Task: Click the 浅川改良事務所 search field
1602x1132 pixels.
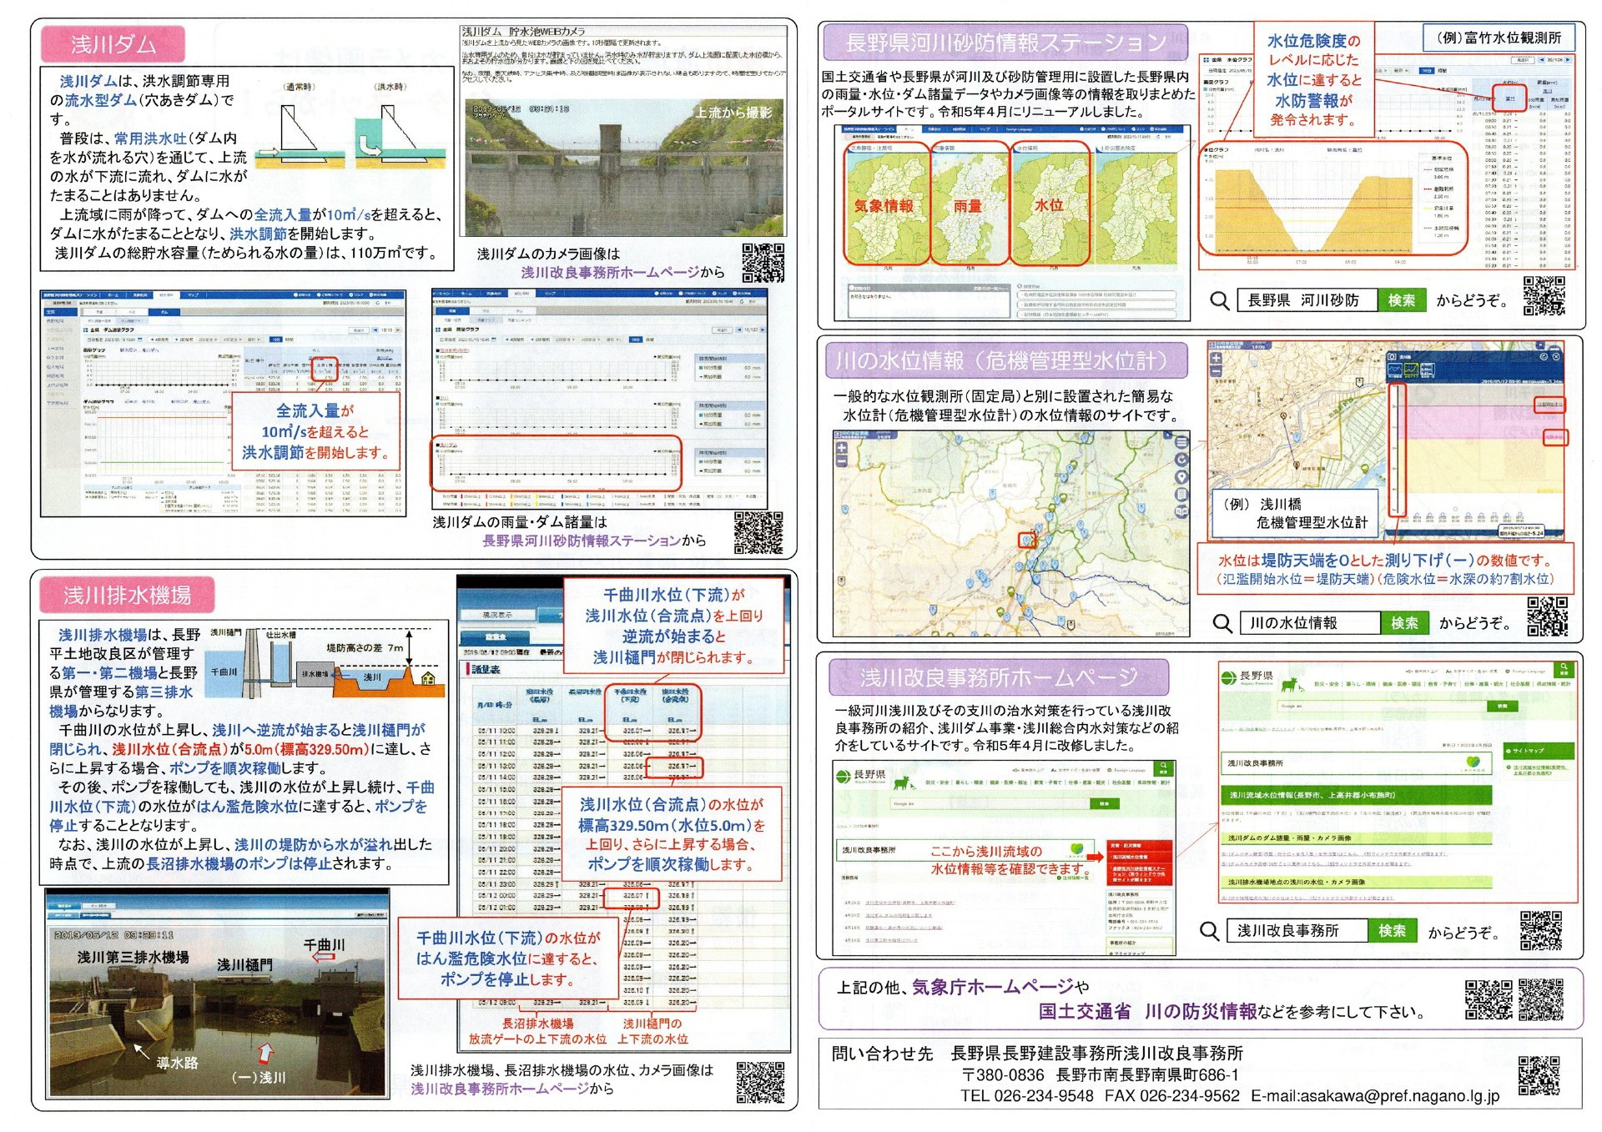Action: pos(1297,931)
